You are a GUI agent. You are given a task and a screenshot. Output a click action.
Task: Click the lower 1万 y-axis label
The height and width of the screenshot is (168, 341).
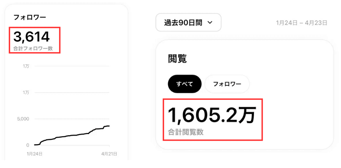click(x=26, y=92)
